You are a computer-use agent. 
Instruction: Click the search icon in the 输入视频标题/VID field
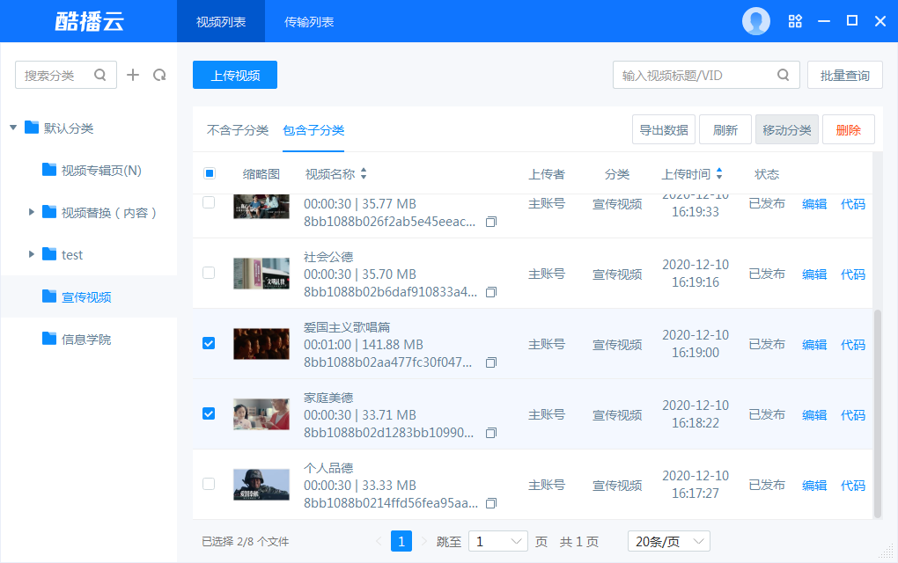pos(783,75)
